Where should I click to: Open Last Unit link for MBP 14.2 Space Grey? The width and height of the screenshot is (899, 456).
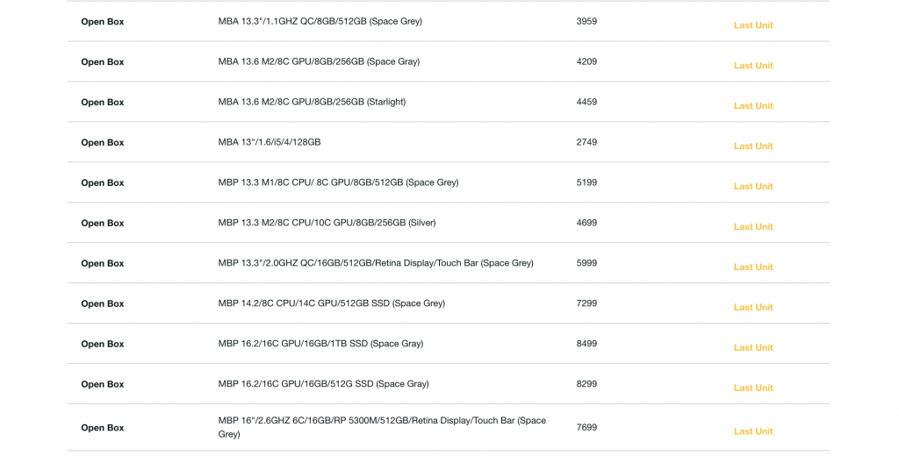[x=753, y=308]
